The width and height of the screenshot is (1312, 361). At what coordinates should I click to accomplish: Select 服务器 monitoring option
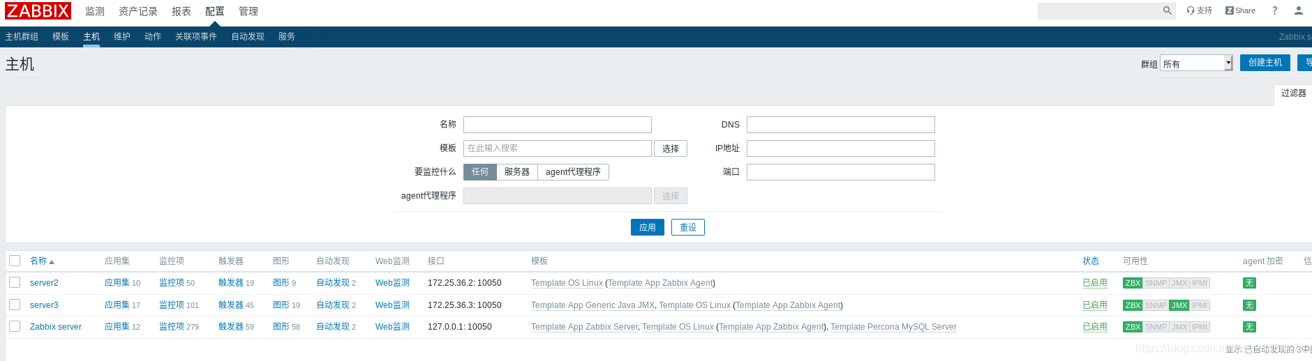tap(517, 172)
